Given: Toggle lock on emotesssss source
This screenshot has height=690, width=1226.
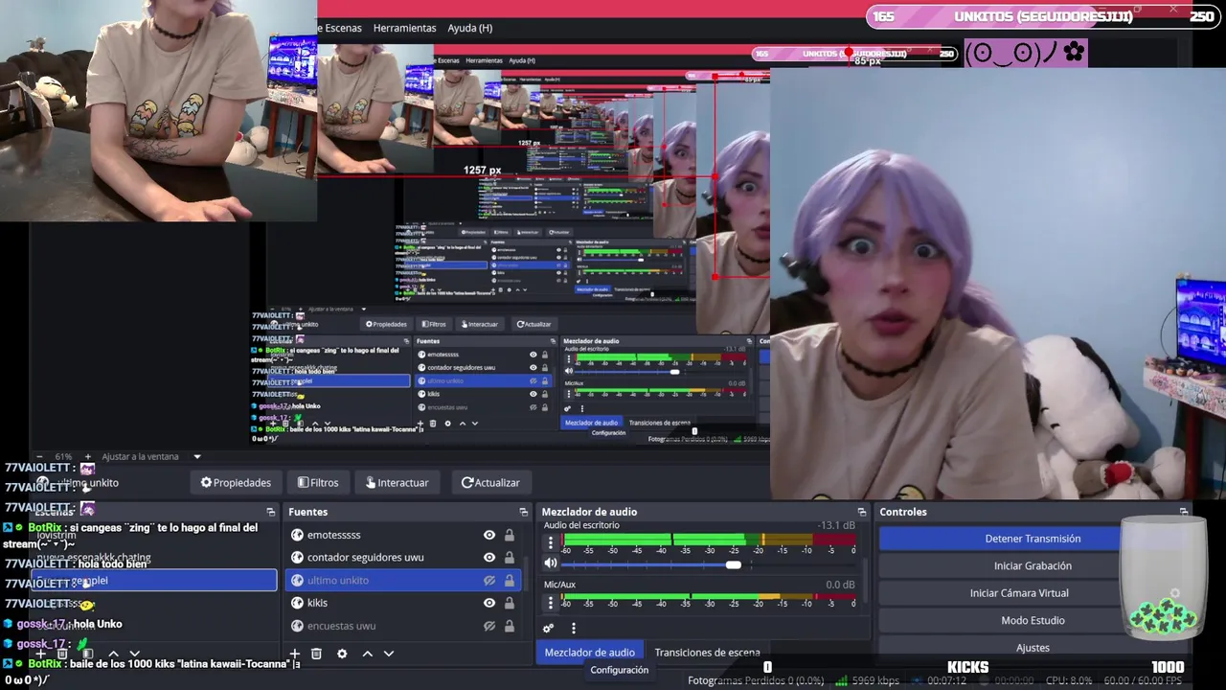Looking at the screenshot, I should click(510, 535).
